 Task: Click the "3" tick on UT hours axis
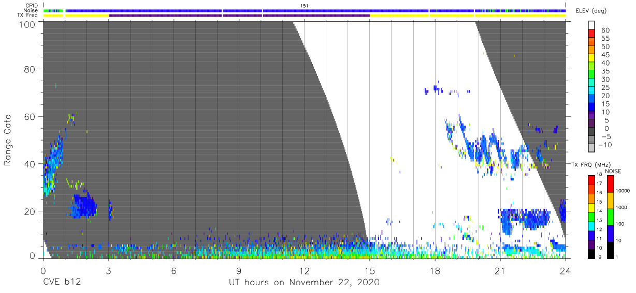pyautogui.click(x=108, y=270)
